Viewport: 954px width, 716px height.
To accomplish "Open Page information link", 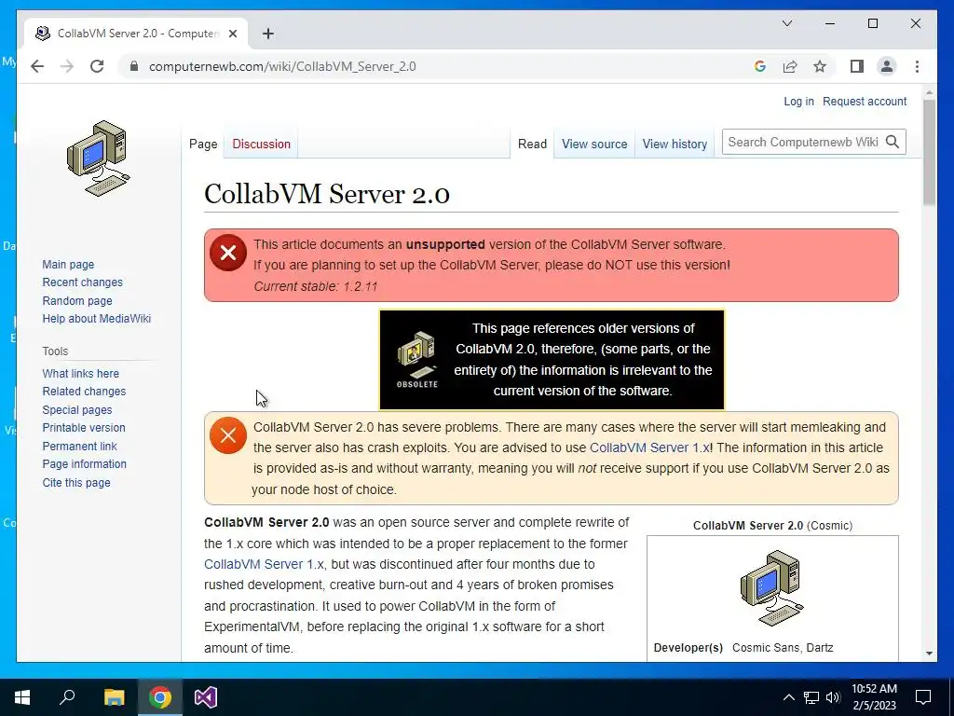I will click(x=84, y=464).
